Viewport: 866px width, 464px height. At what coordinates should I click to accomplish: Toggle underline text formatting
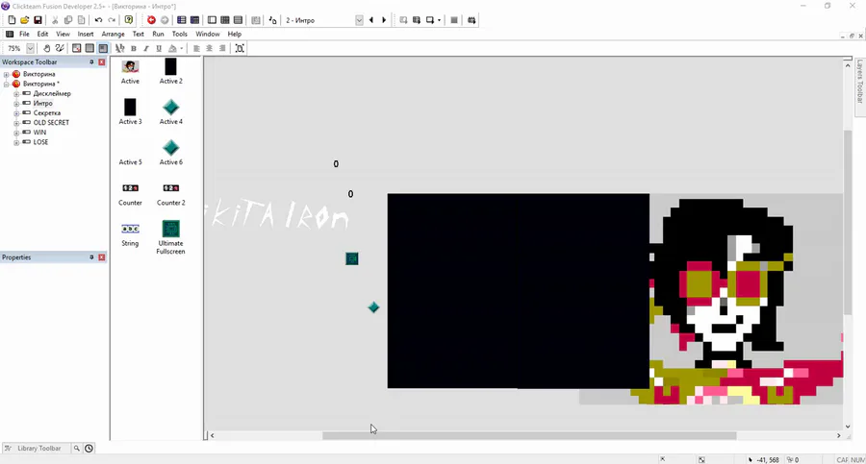click(159, 49)
